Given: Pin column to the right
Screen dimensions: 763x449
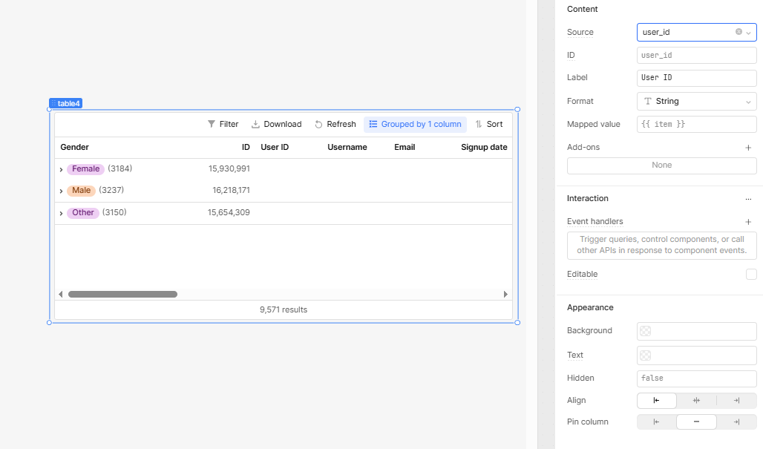Looking at the screenshot, I should click(x=737, y=422).
